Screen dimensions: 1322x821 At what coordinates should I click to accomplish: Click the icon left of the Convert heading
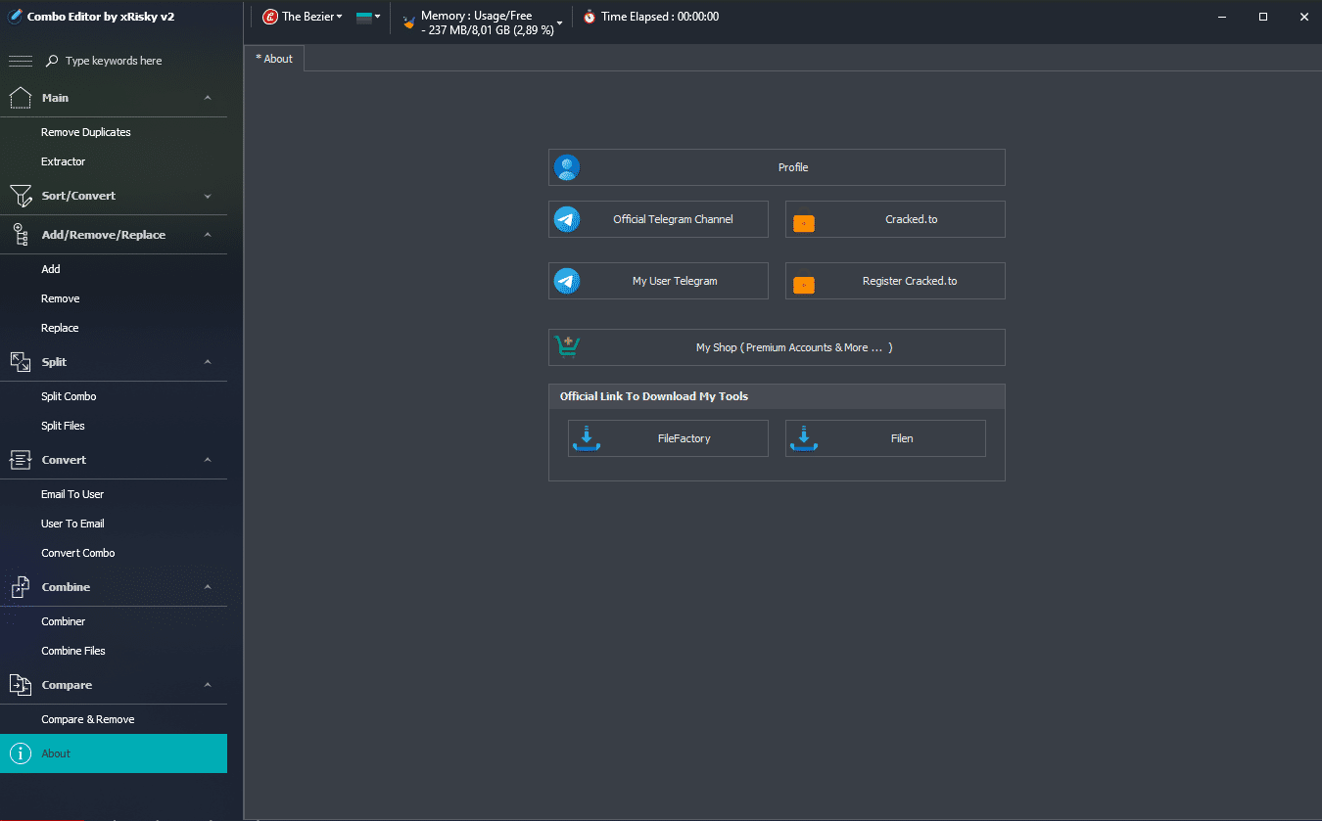click(x=21, y=460)
